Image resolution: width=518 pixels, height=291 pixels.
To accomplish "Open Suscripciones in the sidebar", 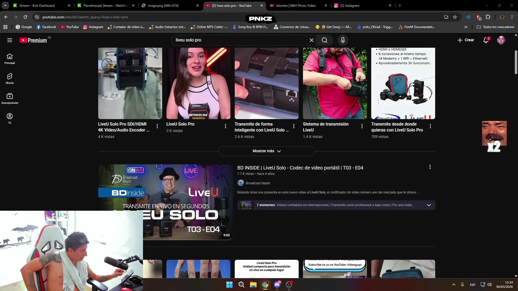I will click(10, 99).
